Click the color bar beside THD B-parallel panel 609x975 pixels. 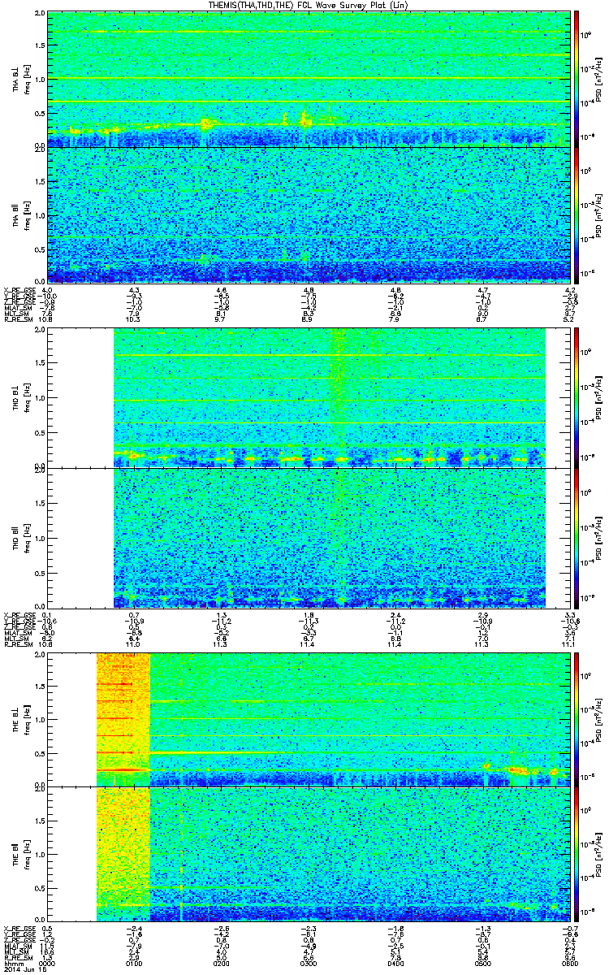576,537
